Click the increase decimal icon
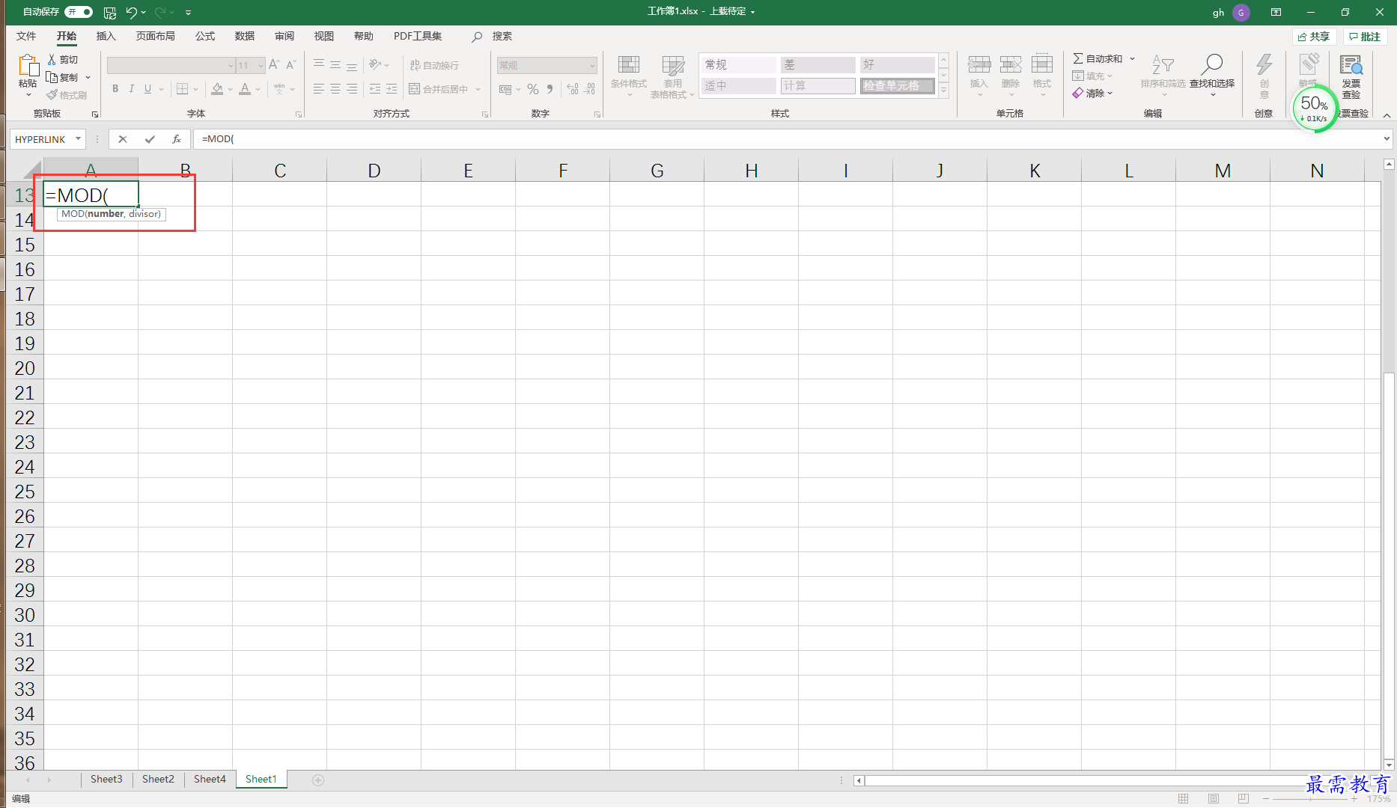Viewport: 1397px width, 808px height. (573, 89)
